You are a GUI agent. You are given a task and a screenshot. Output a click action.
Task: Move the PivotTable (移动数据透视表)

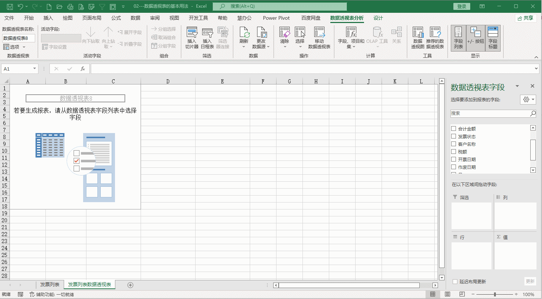coord(319,38)
